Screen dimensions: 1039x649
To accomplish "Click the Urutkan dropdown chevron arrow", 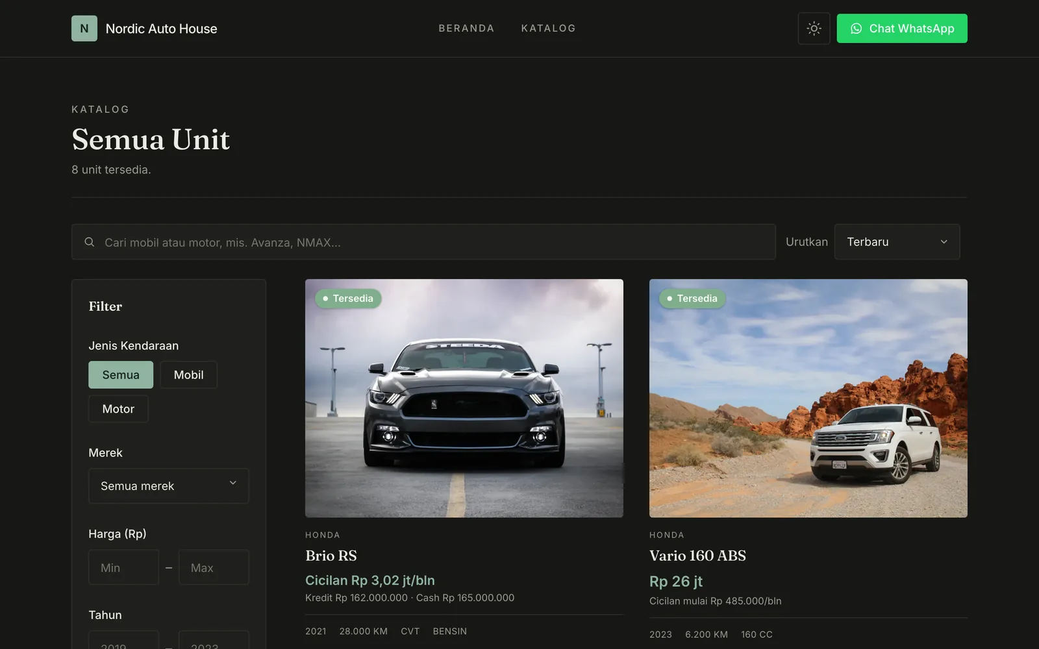I will pos(944,242).
